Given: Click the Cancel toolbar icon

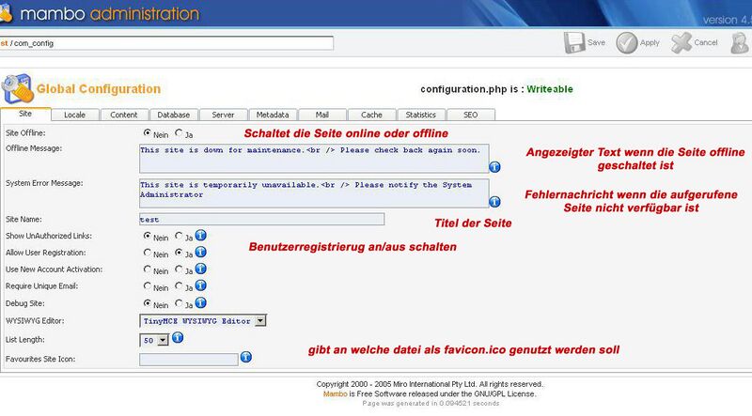Looking at the screenshot, I should [681, 42].
